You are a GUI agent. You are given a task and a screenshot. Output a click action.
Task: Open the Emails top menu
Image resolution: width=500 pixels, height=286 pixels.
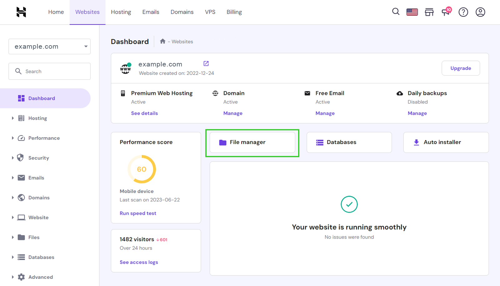click(151, 12)
